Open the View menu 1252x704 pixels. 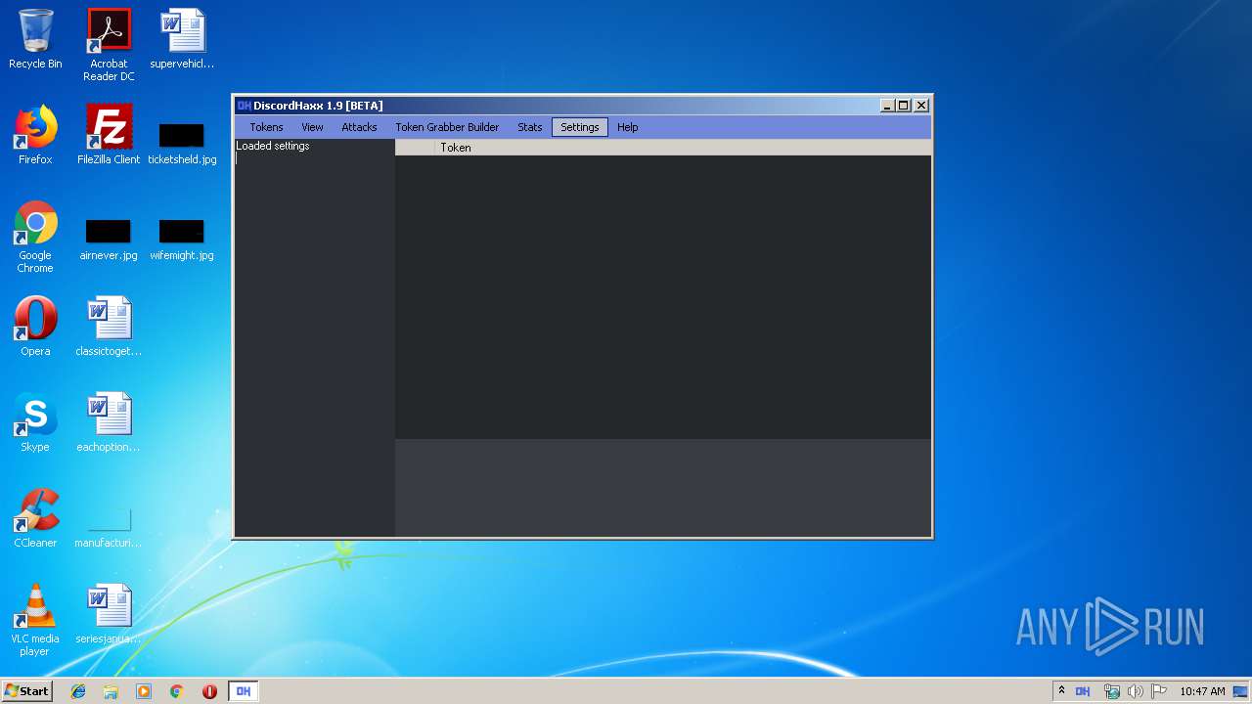pyautogui.click(x=312, y=127)
